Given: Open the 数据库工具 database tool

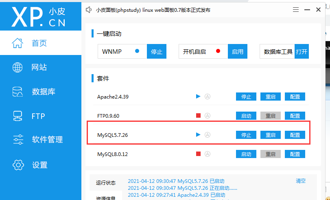Looking at the screenshot, I should [x=302, y=51].
